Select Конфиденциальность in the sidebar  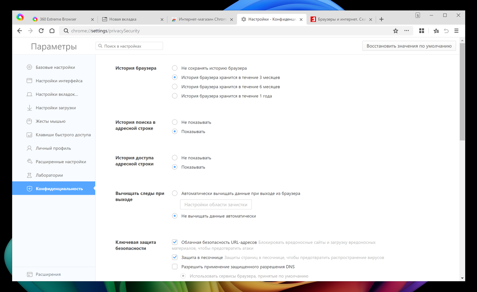[54, 188]
